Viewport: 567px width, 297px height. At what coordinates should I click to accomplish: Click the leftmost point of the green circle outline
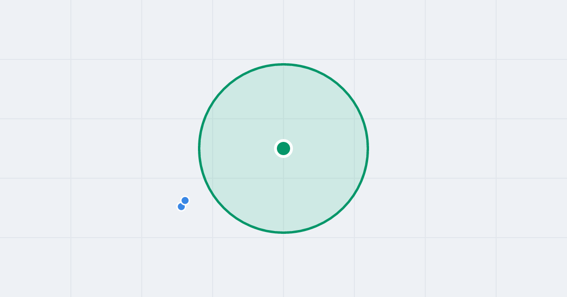[x=199, y=148]
